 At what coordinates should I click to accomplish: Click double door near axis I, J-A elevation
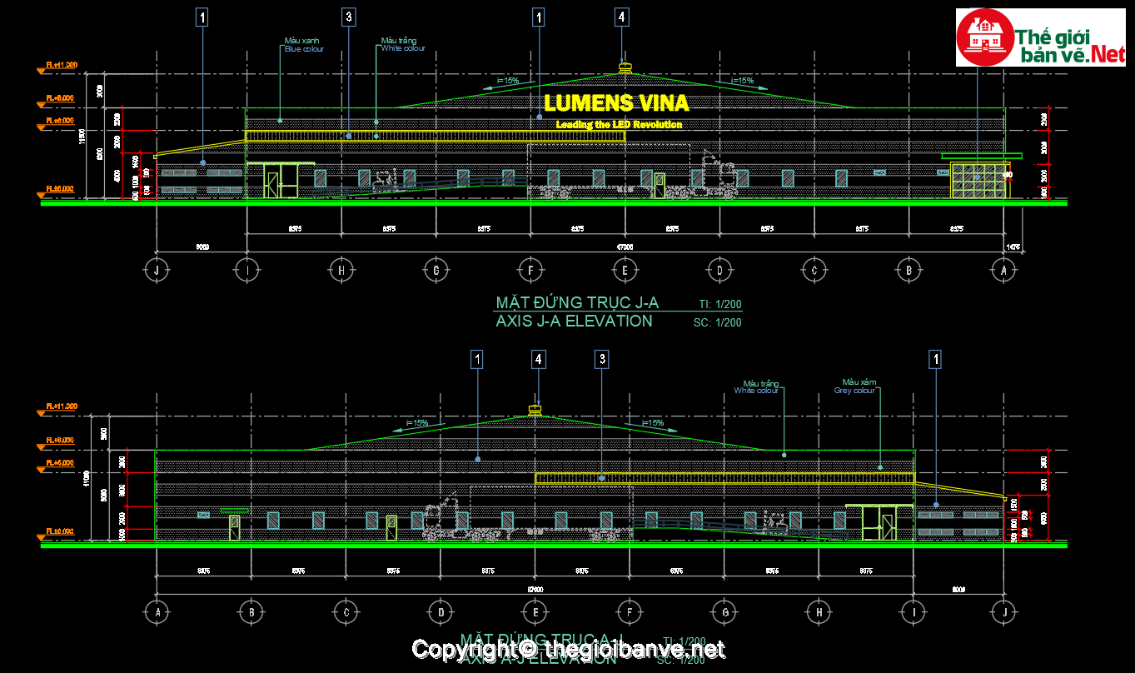point(281,181)
